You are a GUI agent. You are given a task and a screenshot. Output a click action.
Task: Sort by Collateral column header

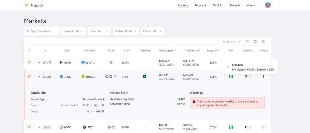(90, 51)
